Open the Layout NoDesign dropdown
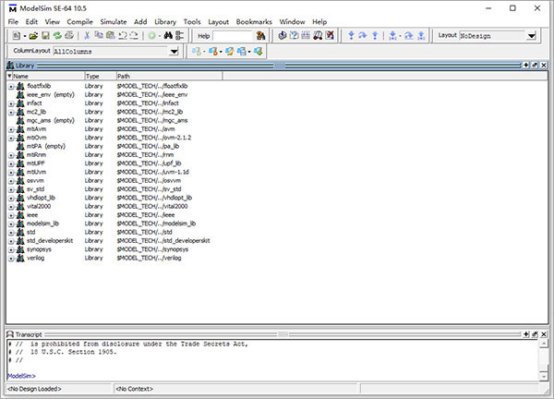The height and width of the screenshot is (399, 554). [532, 36]
